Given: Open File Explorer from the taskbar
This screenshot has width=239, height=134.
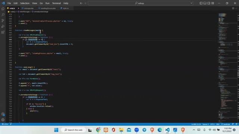Looking at the screenshot, I should click(121, 130).
